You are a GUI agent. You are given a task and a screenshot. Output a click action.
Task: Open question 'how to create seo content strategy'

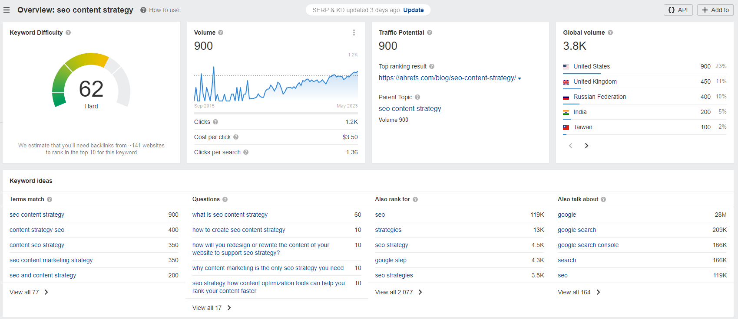click(239, 230)
